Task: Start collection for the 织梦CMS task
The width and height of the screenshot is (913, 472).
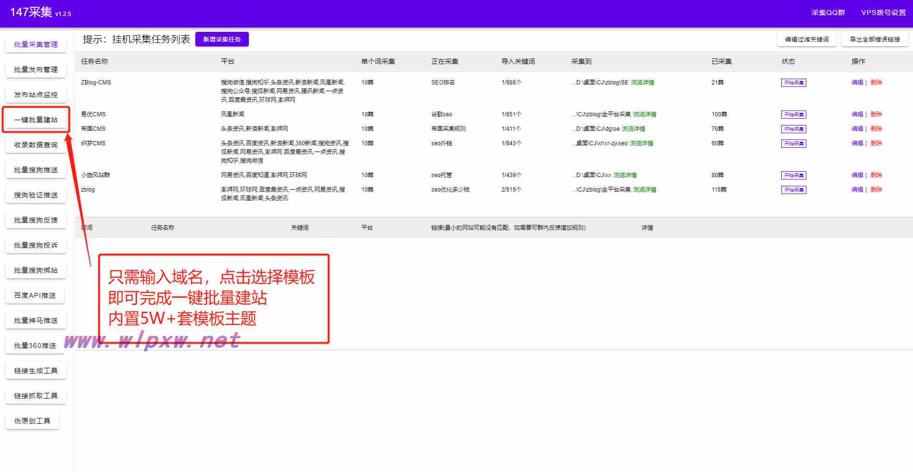Action: (x=794, y=144)
